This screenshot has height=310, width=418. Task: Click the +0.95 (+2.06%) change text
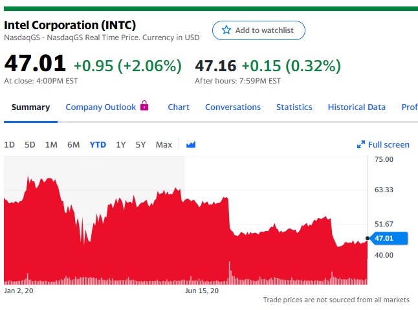(x=127, y=65)
